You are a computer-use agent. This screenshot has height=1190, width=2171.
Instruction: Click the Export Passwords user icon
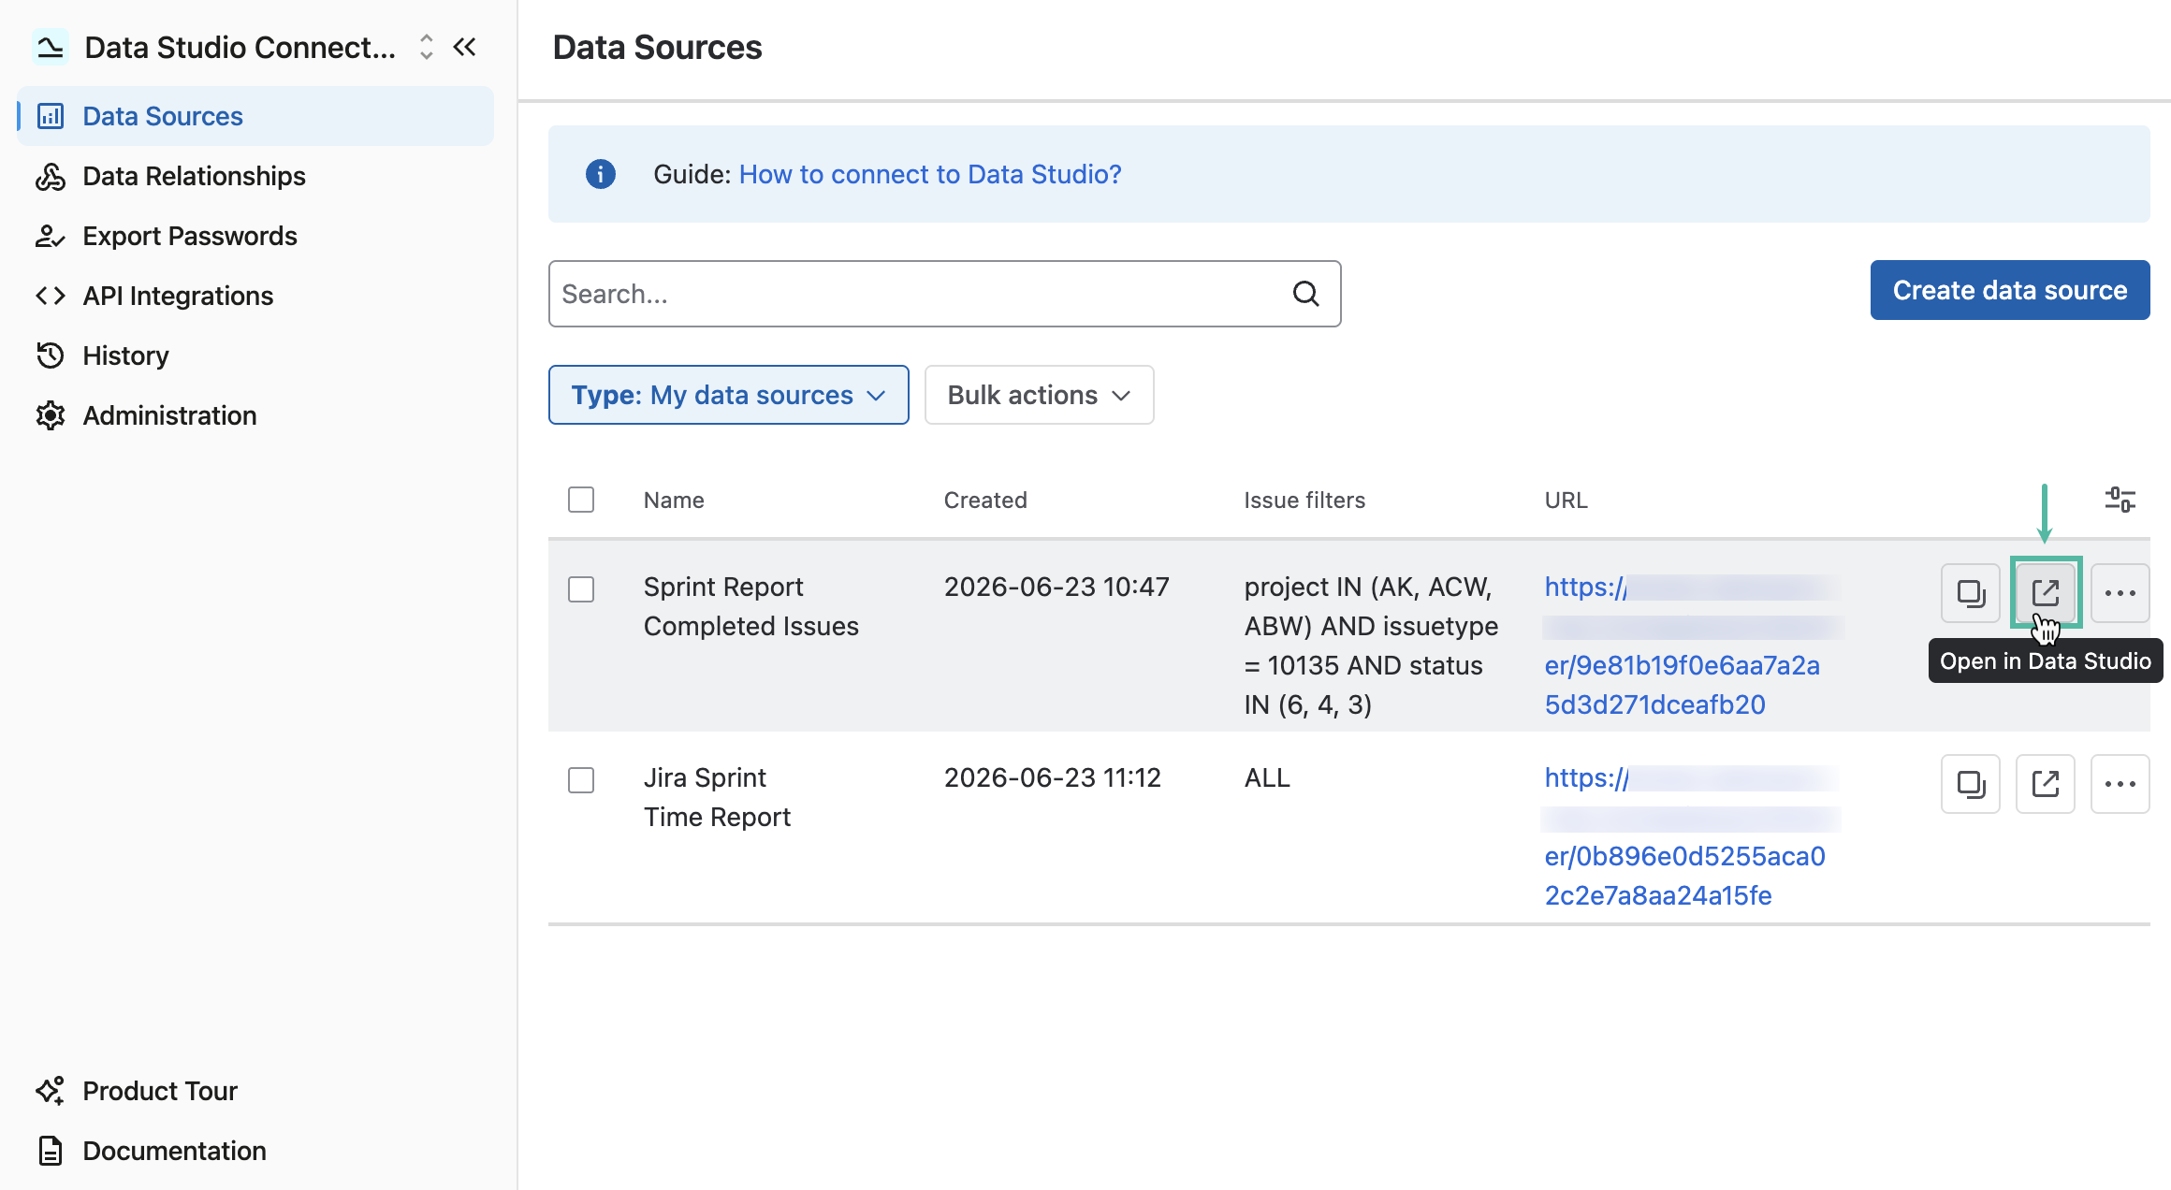click(51, 236)
